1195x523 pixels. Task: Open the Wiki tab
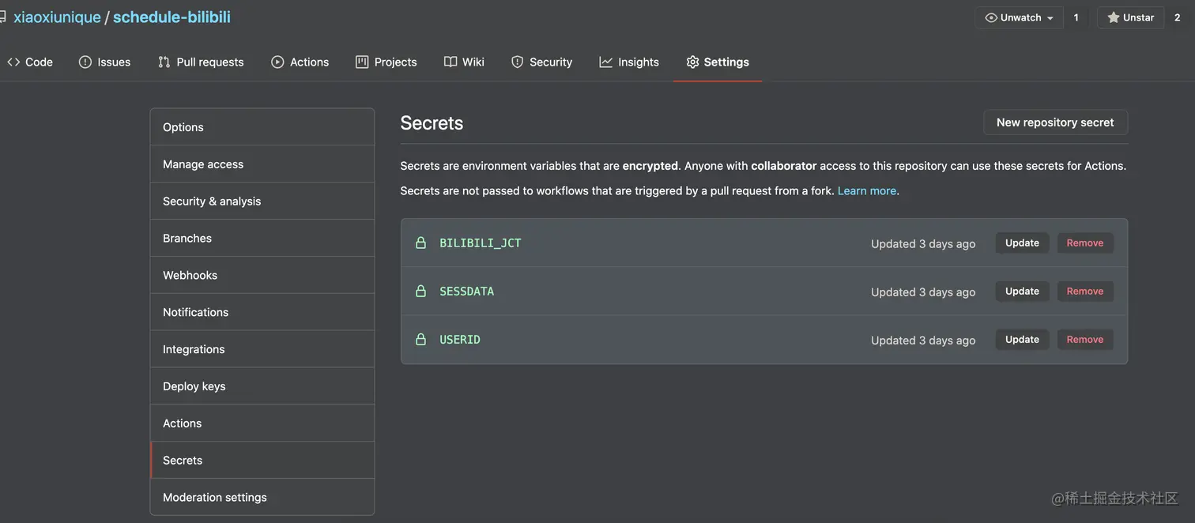click(x=464, y=62)
